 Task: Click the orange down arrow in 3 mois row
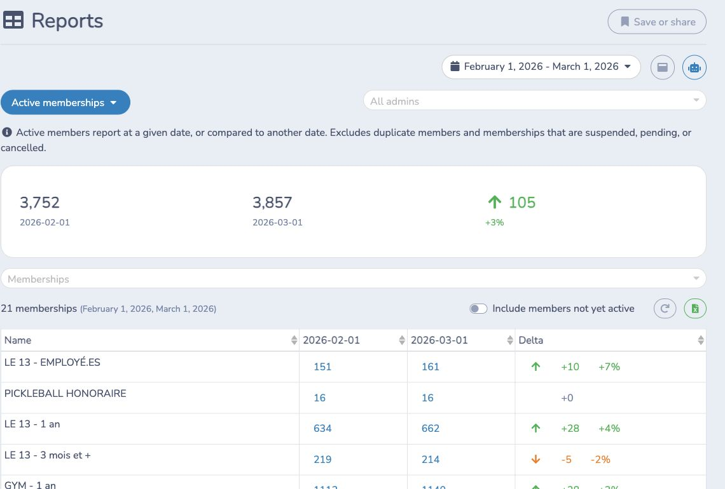(535, 459)
